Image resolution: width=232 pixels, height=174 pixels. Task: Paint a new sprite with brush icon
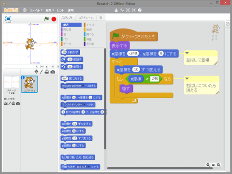(x=42, y=72)
